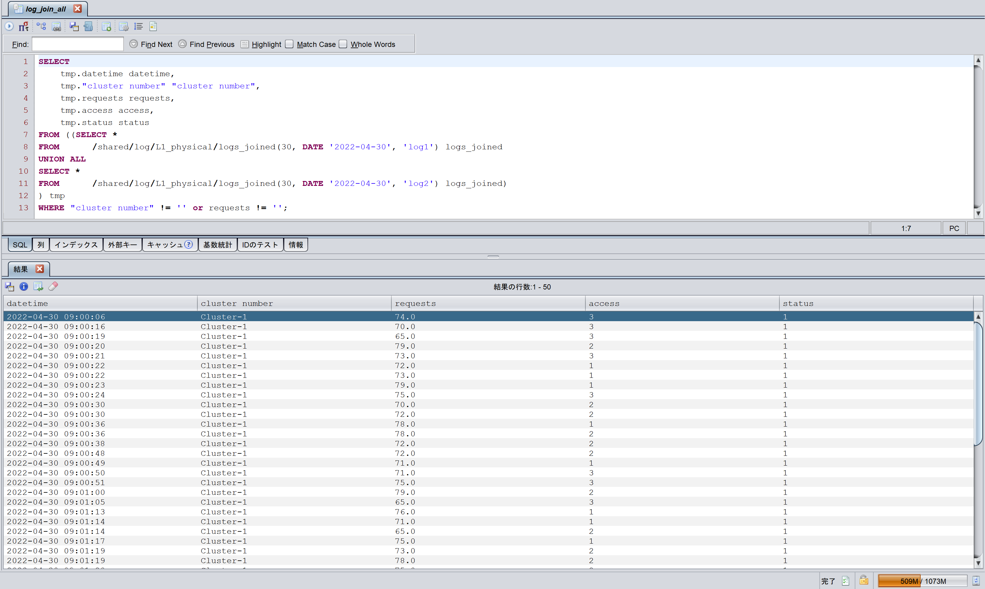Click the PC line-ending indicator
985x589 pixels.
click(954, 228)
